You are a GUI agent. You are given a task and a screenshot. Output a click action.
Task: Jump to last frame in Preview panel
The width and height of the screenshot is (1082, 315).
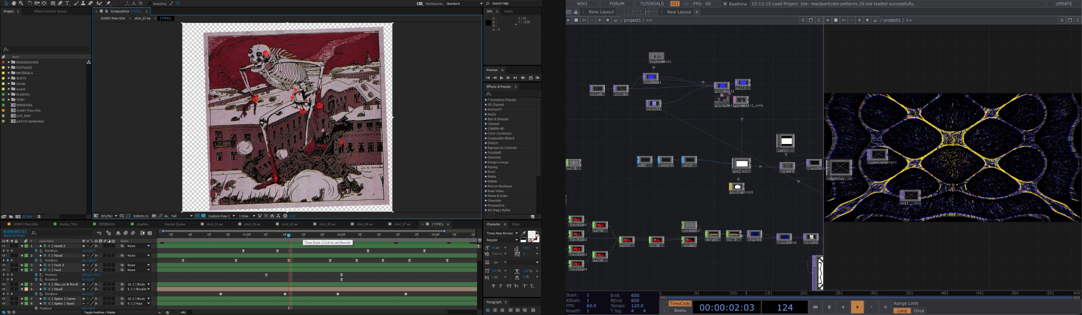(x=515, y=78)
